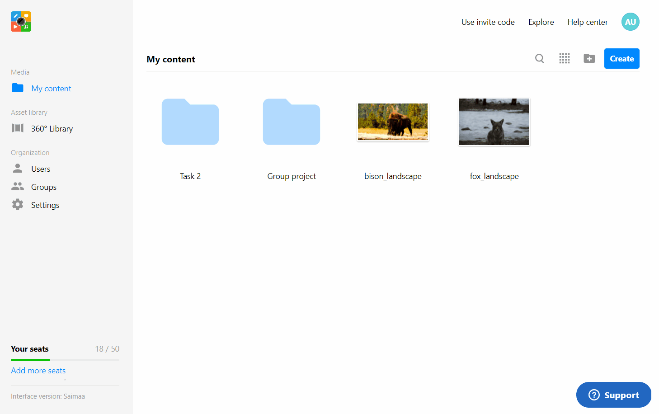Click the Task 2 folder label
The image size is (659, 414).
[190, 176]
